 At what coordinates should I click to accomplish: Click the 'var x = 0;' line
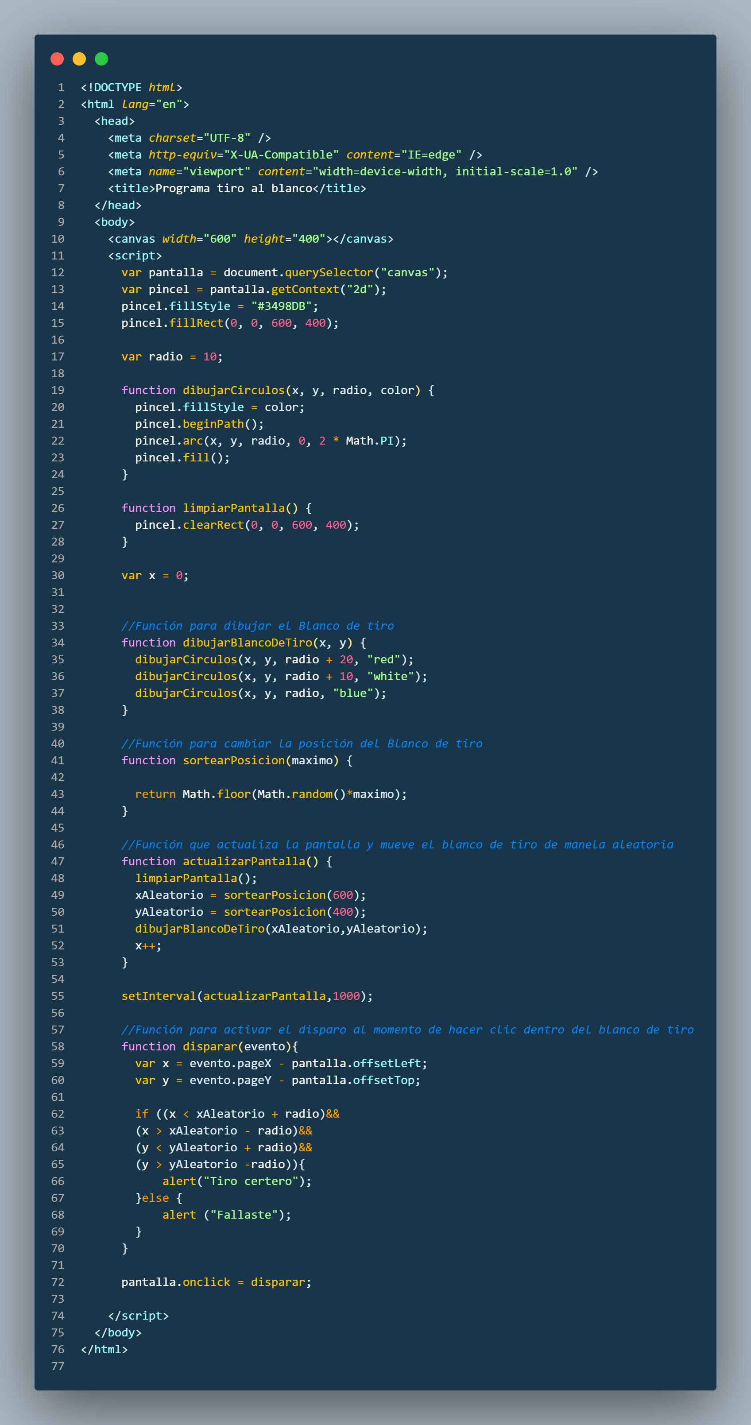coord(155,575)
